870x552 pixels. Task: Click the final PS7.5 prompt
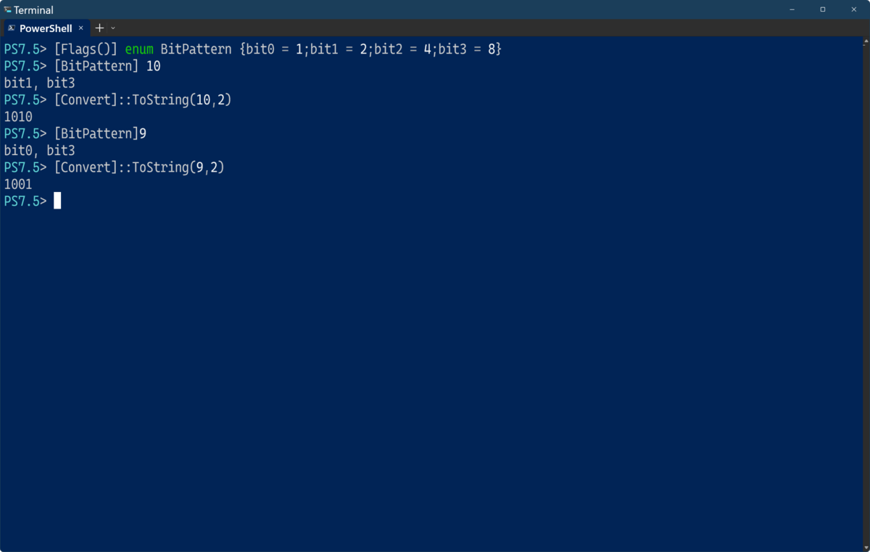(23, 201)
